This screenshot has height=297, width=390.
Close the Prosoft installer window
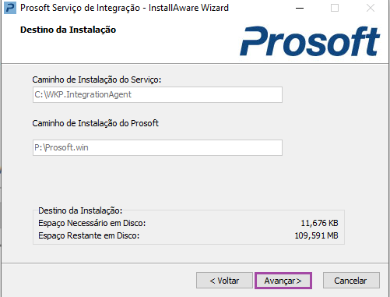371,8
